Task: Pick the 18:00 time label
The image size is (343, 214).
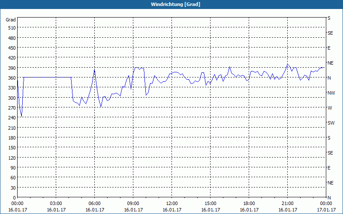Action: [x=249, y=204]
